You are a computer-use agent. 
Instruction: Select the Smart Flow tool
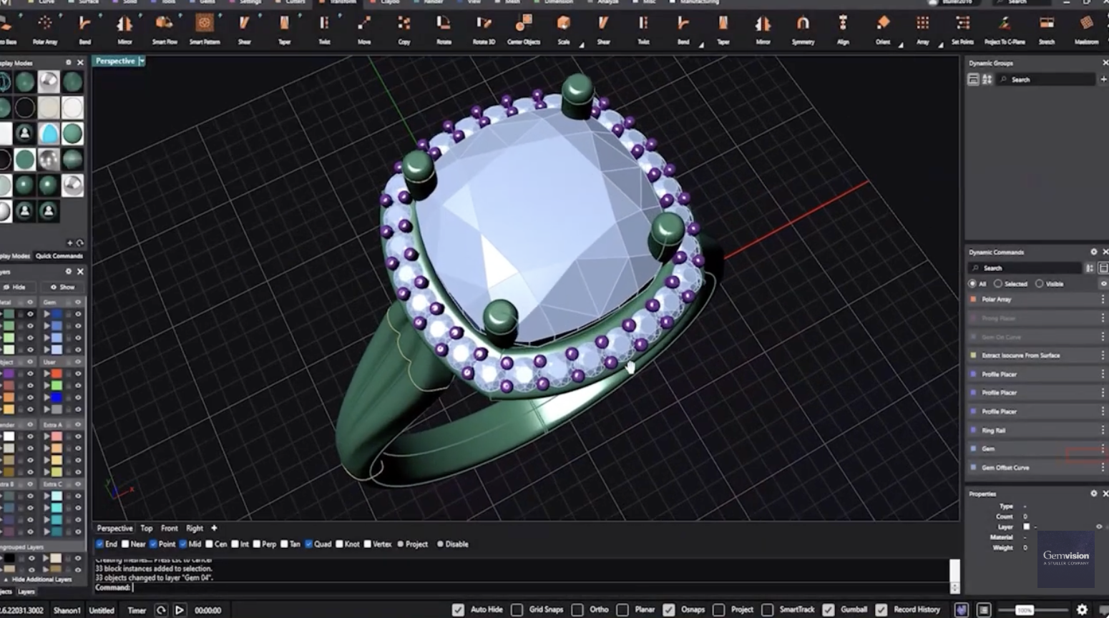pos(165,29)
